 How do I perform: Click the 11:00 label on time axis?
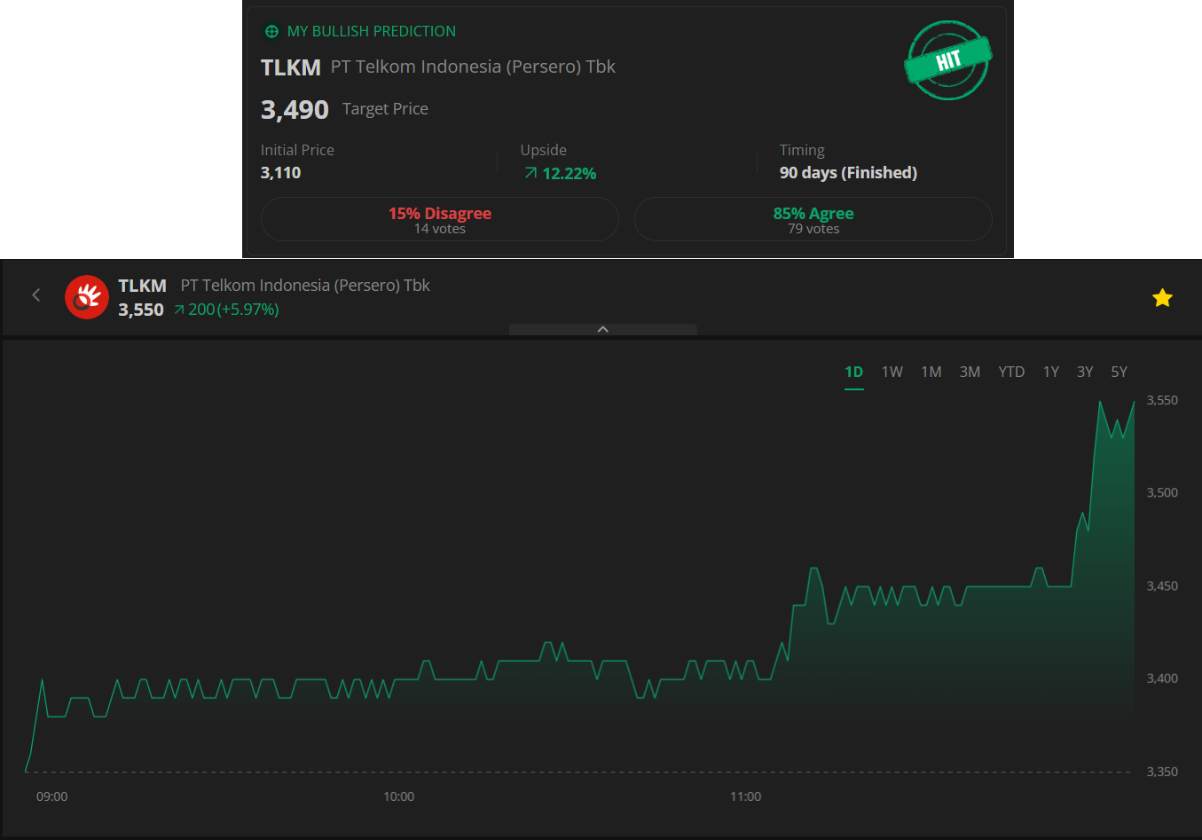tap(746, 797)
